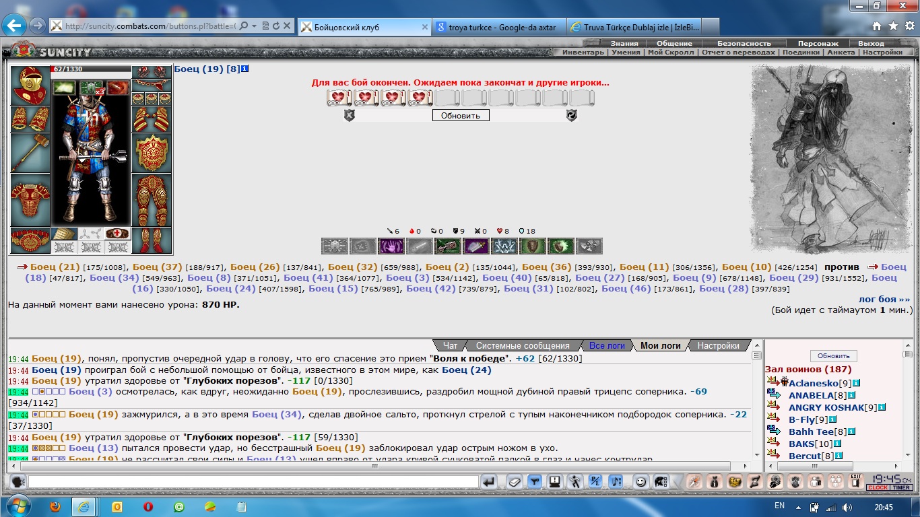
Task: Click the Анкета link in top menu
Action: tap(841, 52)
